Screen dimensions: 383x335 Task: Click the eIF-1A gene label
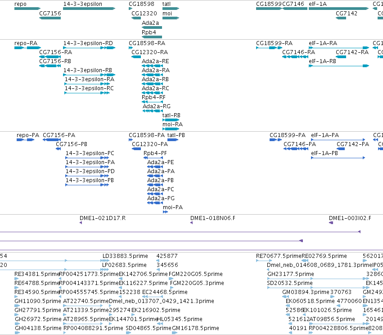point(318,4)
